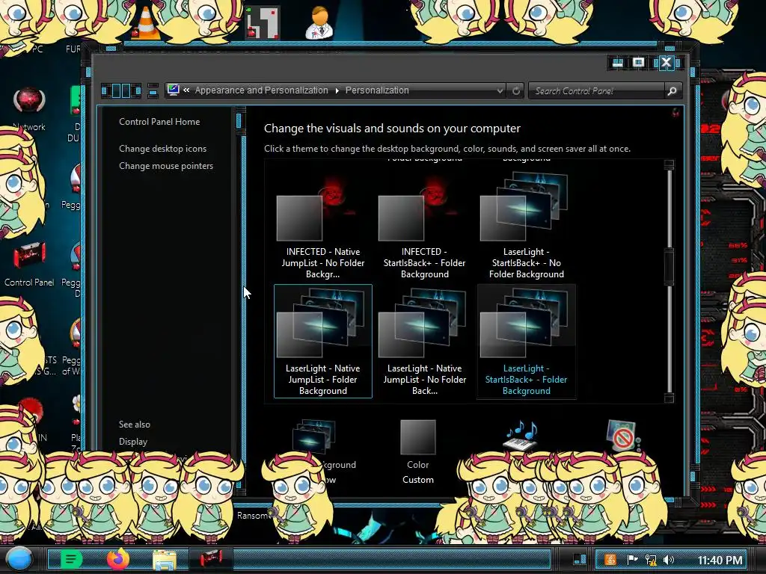This screenshot has width=766, height=574.
Task: Open the maze game desktop icon
Action: [x=263, y=22]
